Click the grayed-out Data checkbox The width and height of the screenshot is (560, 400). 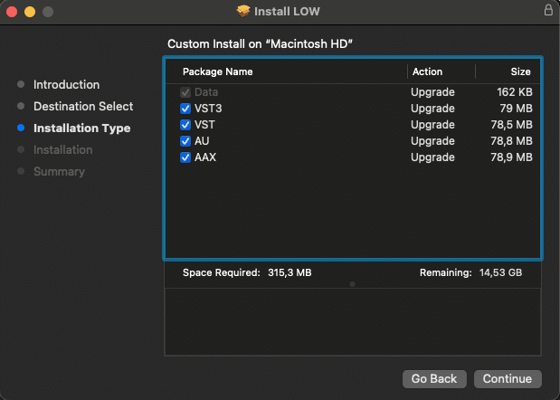(x=185, y=92)
